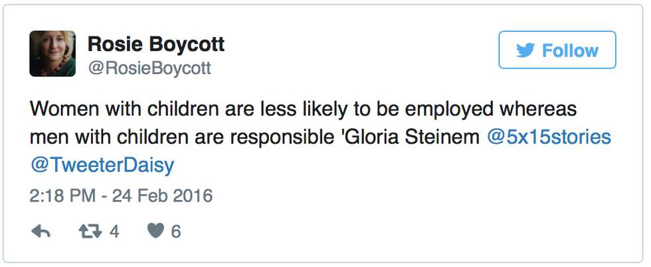This screenshot has height=267, width=651.
Task: Click the like count showing 6
Action: [x=176, y=231]
